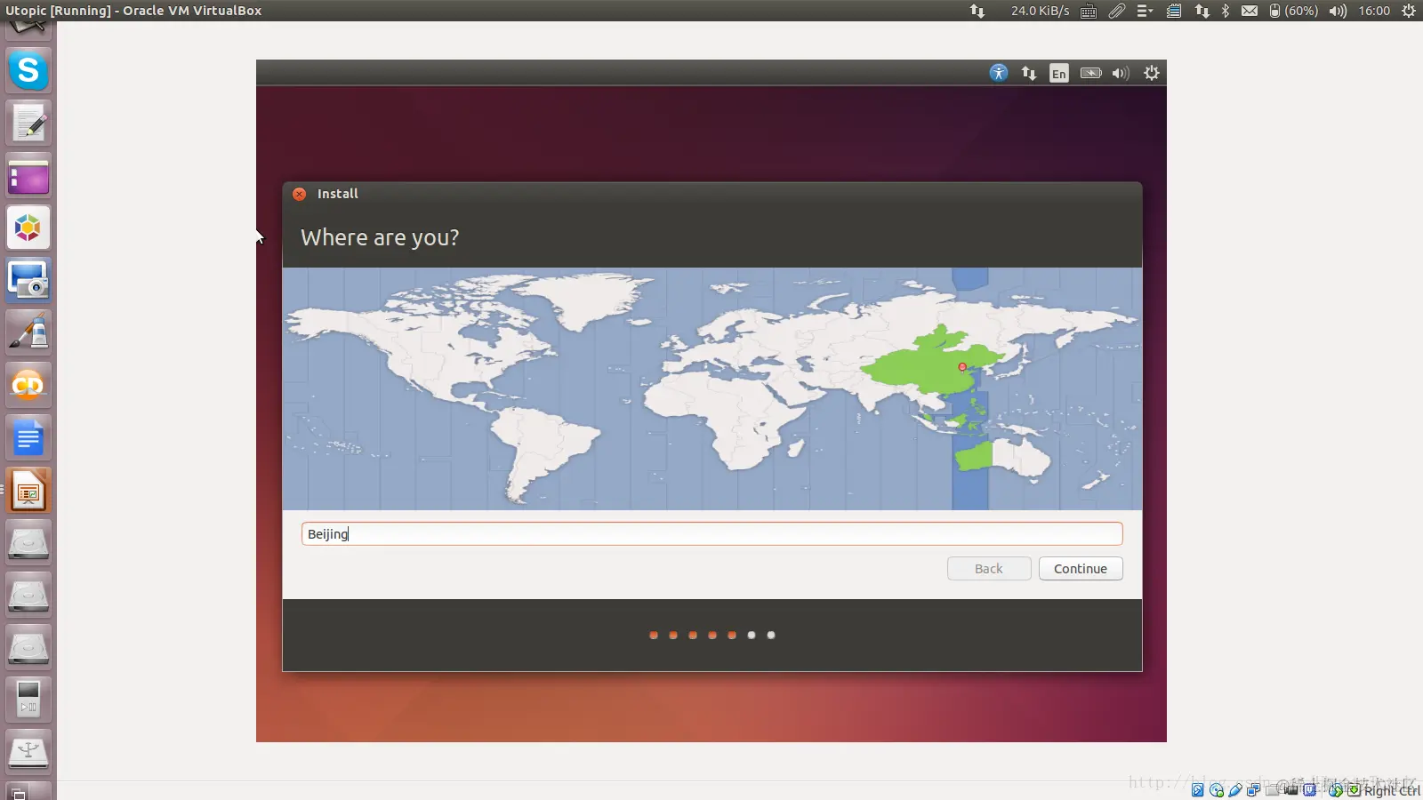The width and height of the screenshot is (1423, 800).
Task: Click the VirtualBox optical disk status icon
Action: [1217, 789]
